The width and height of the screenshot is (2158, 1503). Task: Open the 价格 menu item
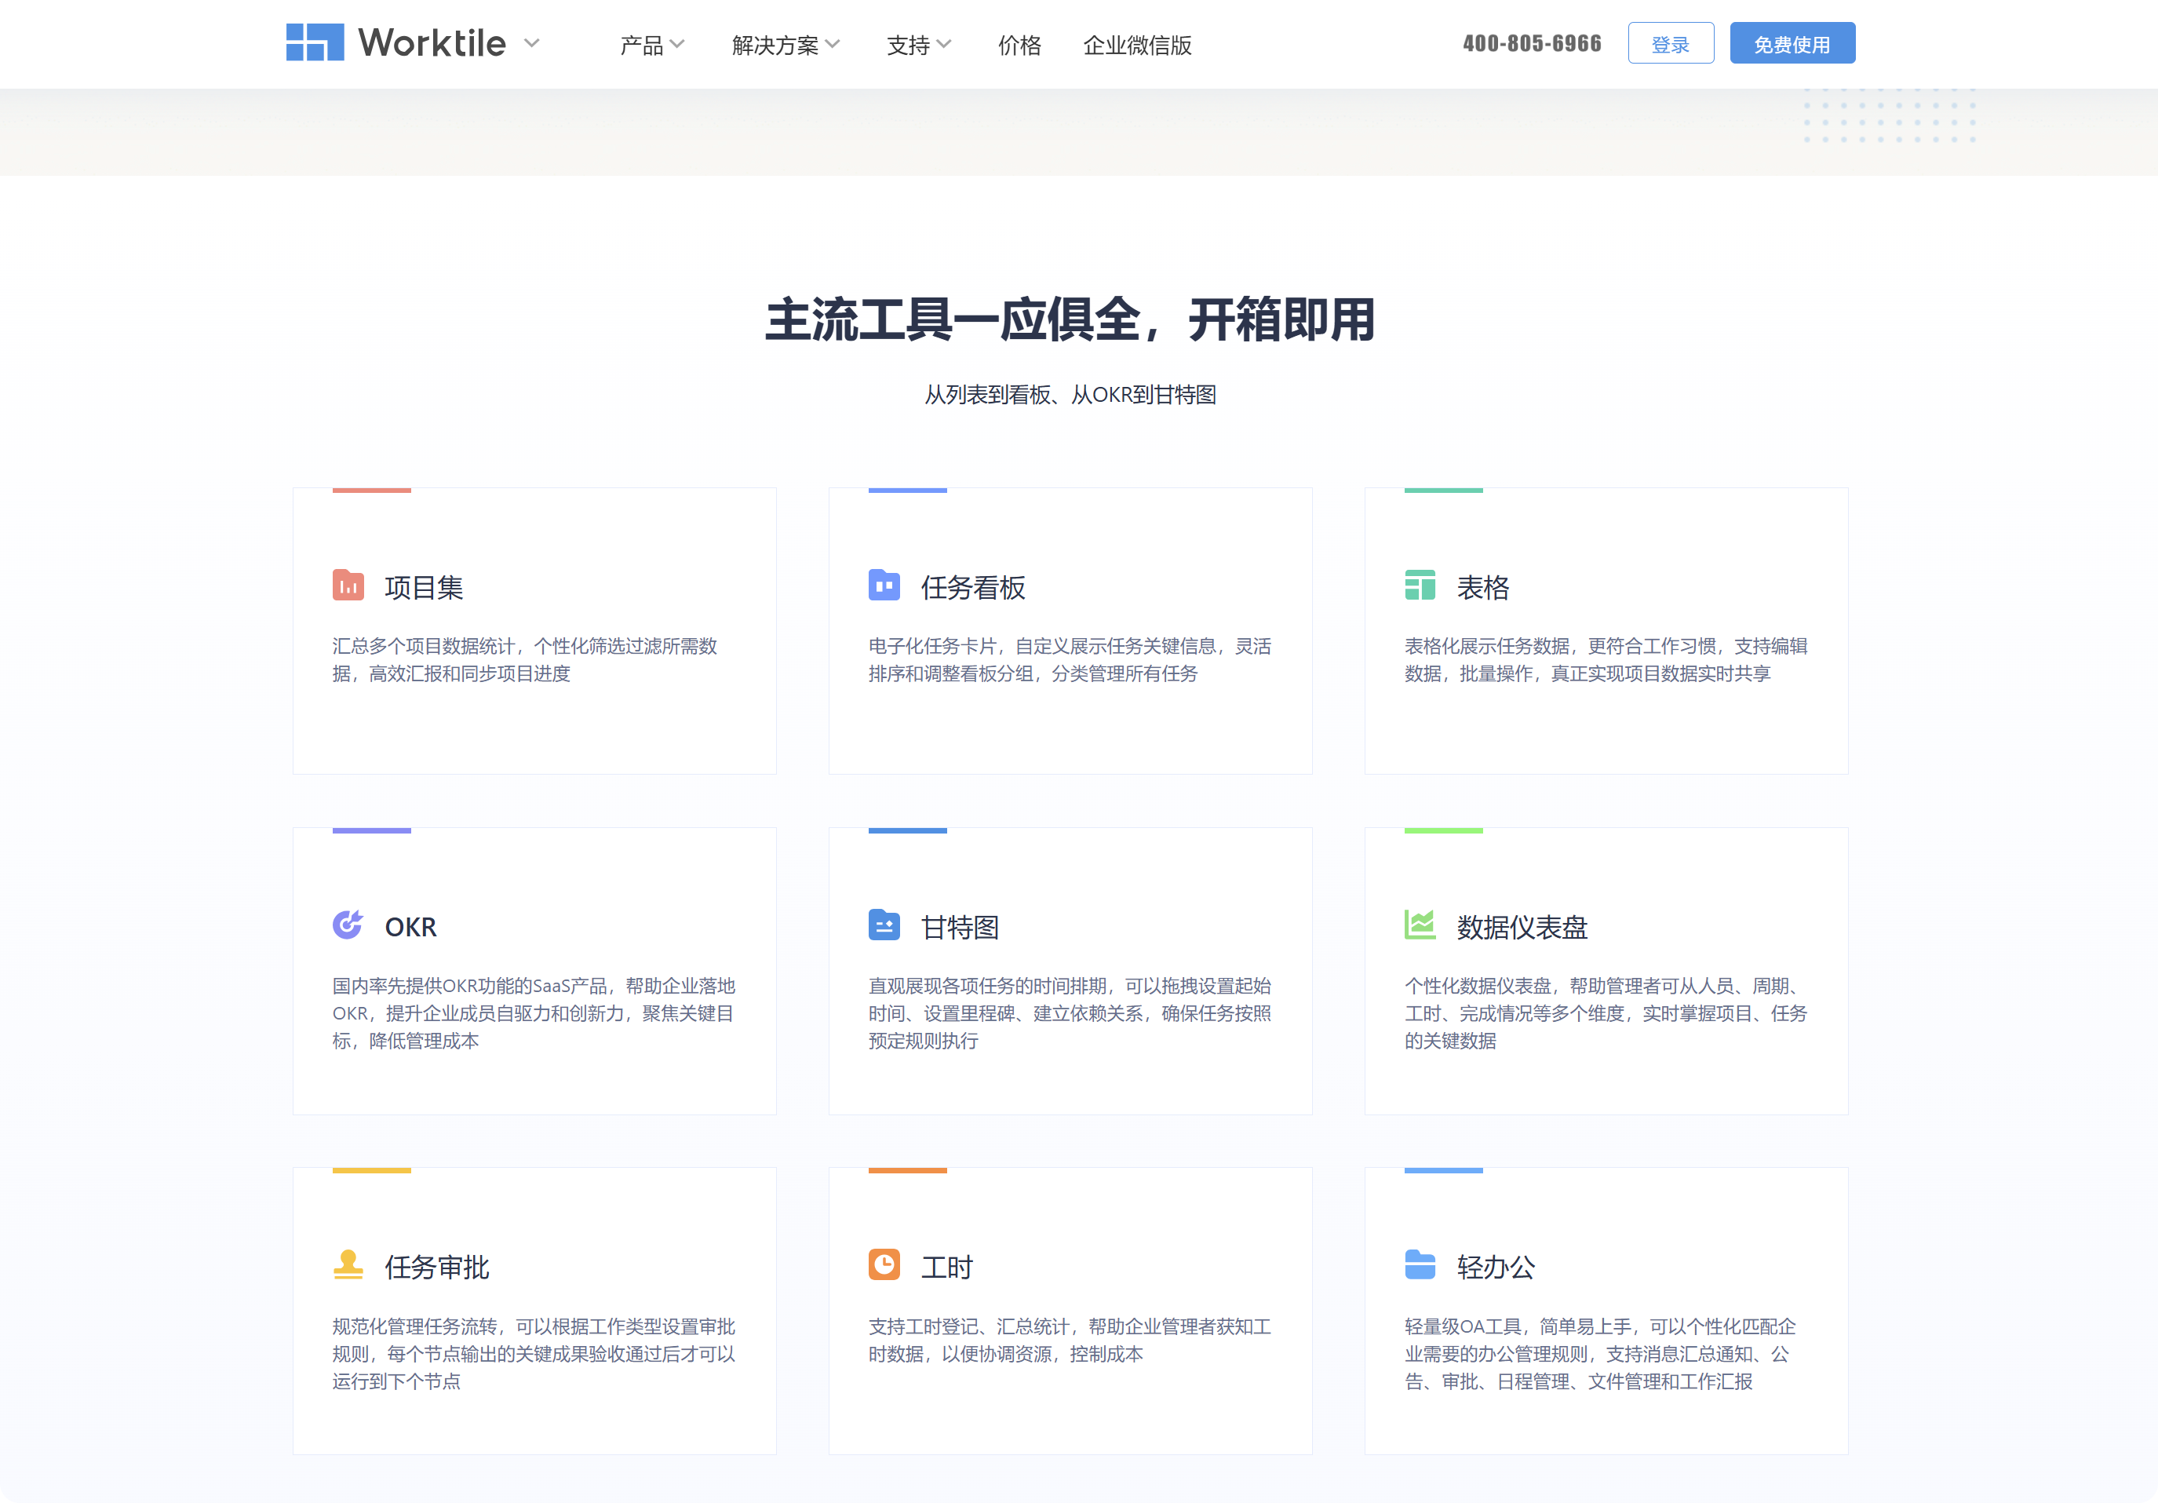[x=1019, y=45]
